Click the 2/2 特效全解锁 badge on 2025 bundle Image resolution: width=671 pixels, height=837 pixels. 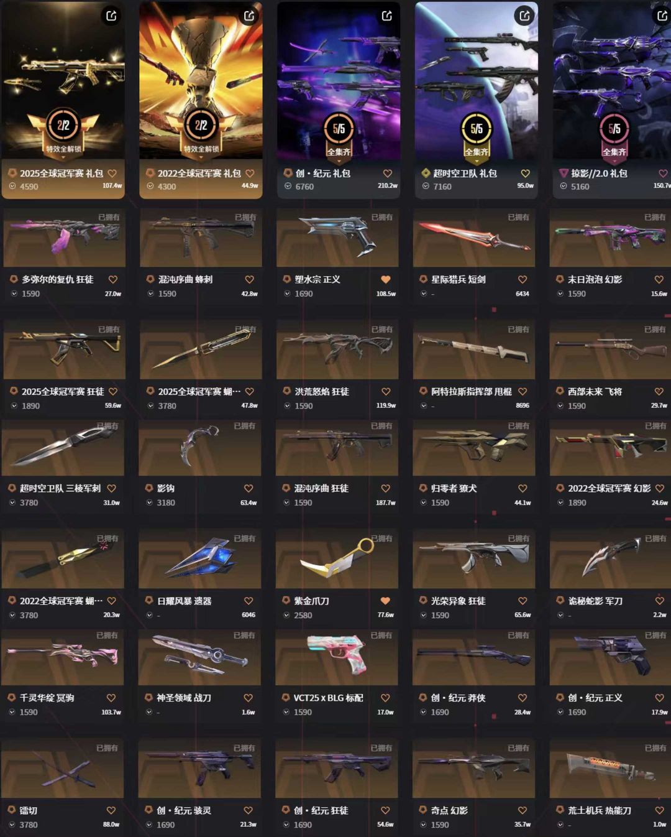click(x=63, y=131)
